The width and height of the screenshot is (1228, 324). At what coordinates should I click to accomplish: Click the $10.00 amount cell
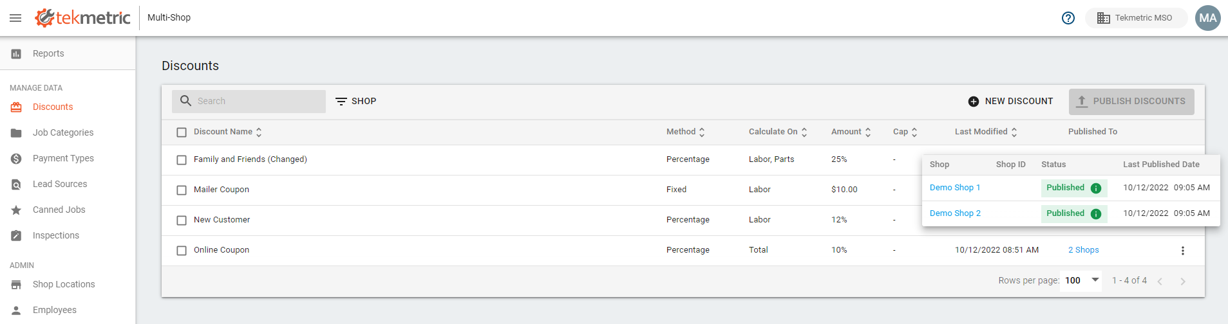pyautogui.click(x=844, y=190)
